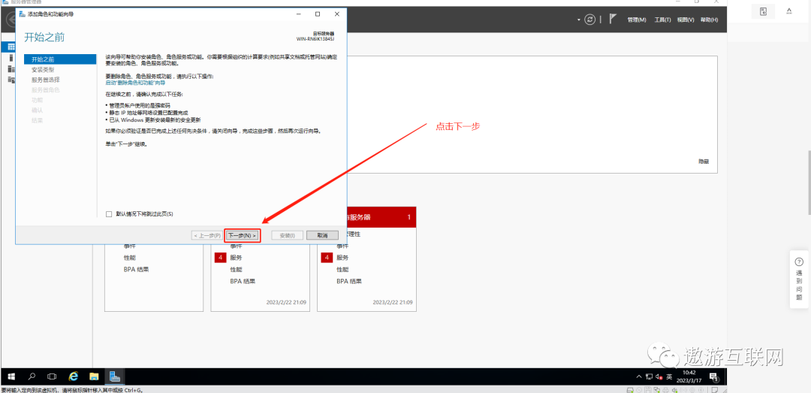Viewport: 811px width, 393px height.
Task: Open 服务 in the 所有服务器 tile
Action: click(x=342, y=257)
